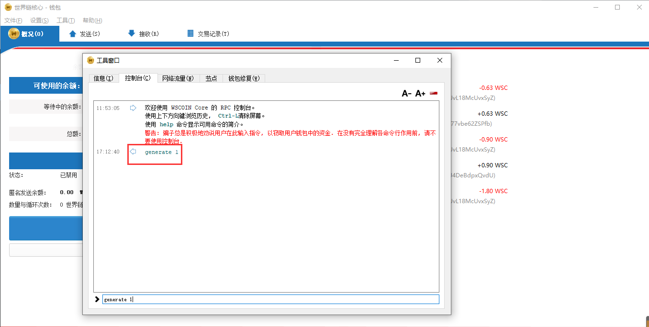Switch to the 信息 tab
The height and width of the screenshot is (327, 649).
click(103, 78)
